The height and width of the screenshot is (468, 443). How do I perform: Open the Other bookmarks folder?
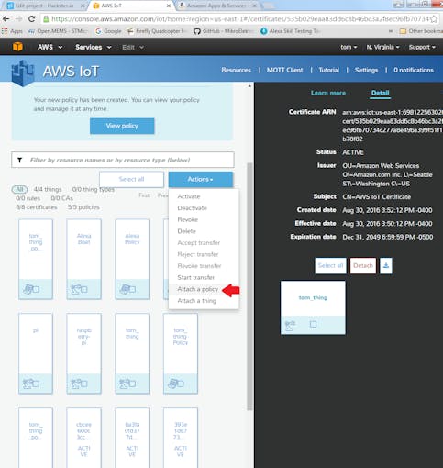421,31
